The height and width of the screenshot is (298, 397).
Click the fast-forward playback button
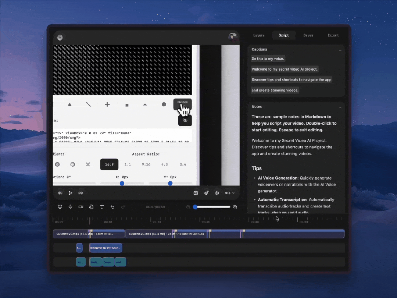pyautogui.click(x=81, y=193)
